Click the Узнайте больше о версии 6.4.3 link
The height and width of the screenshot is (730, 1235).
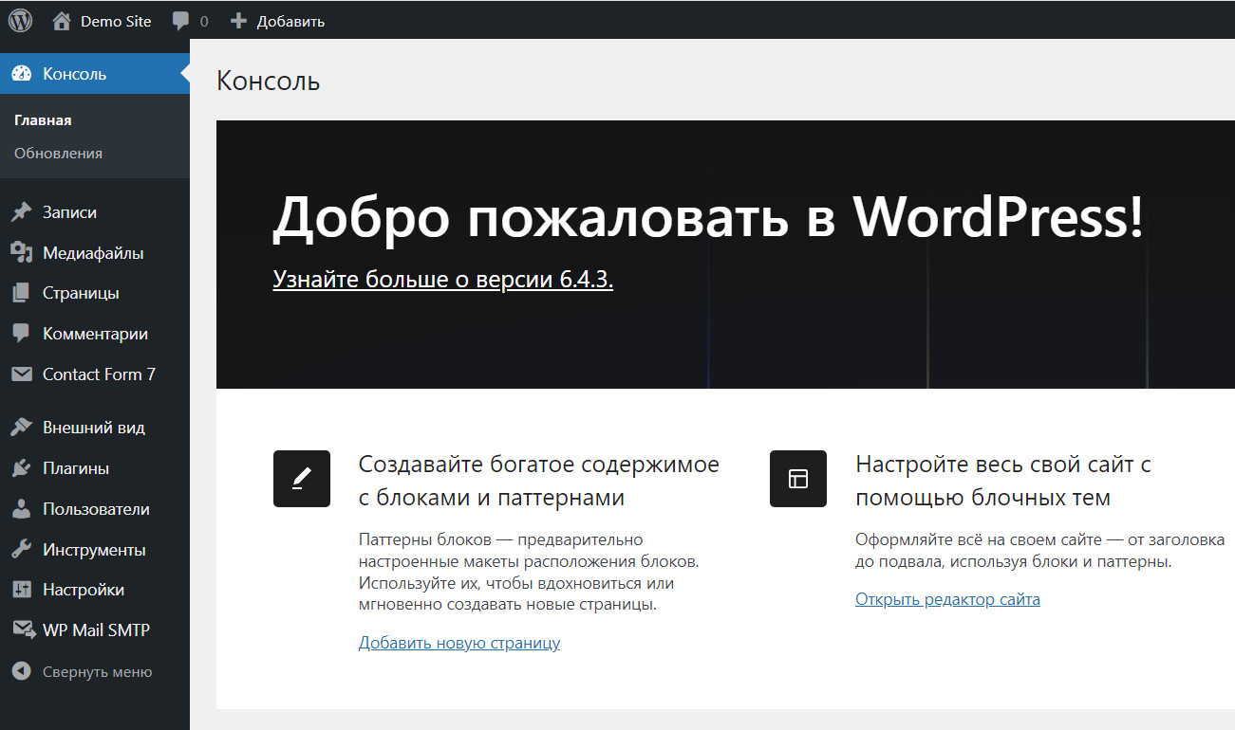(x=442, y=280)
